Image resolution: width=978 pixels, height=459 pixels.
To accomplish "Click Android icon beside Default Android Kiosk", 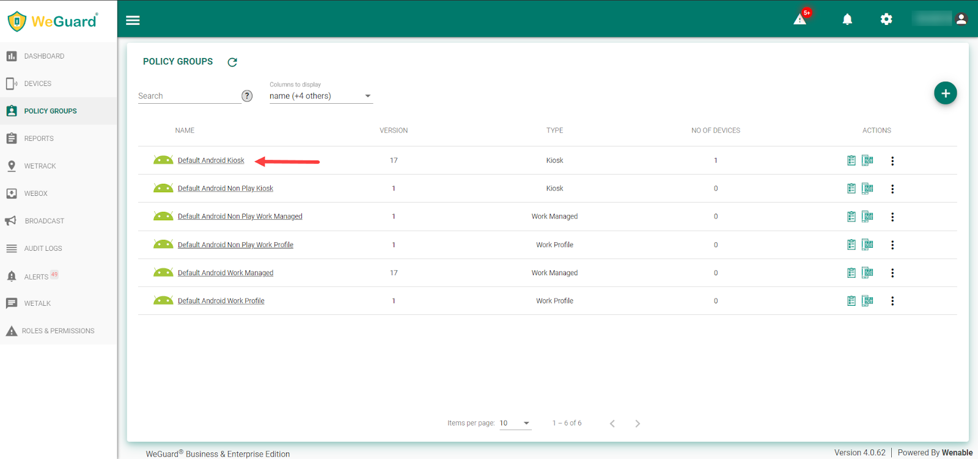I will click(163, 161).
